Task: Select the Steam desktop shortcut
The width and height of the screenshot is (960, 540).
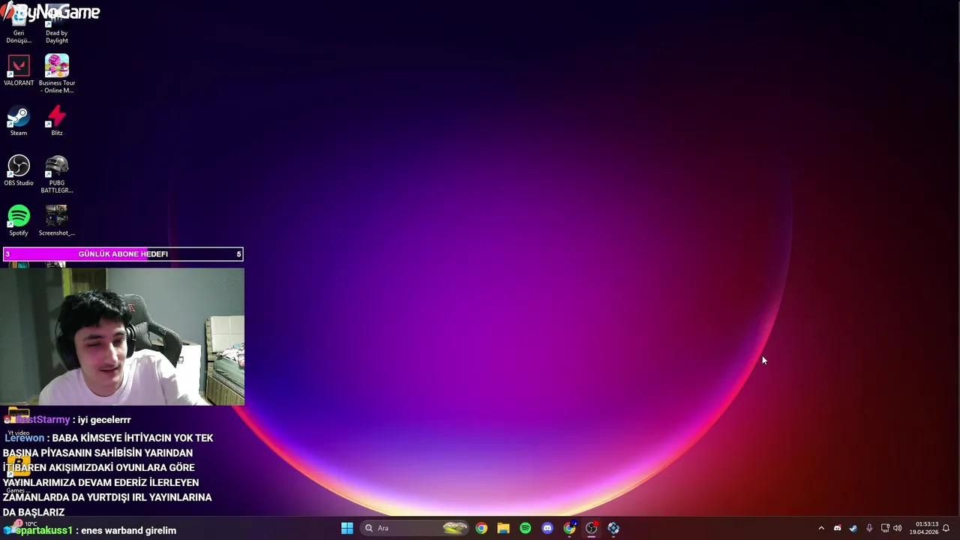Action: pos(19,121)
